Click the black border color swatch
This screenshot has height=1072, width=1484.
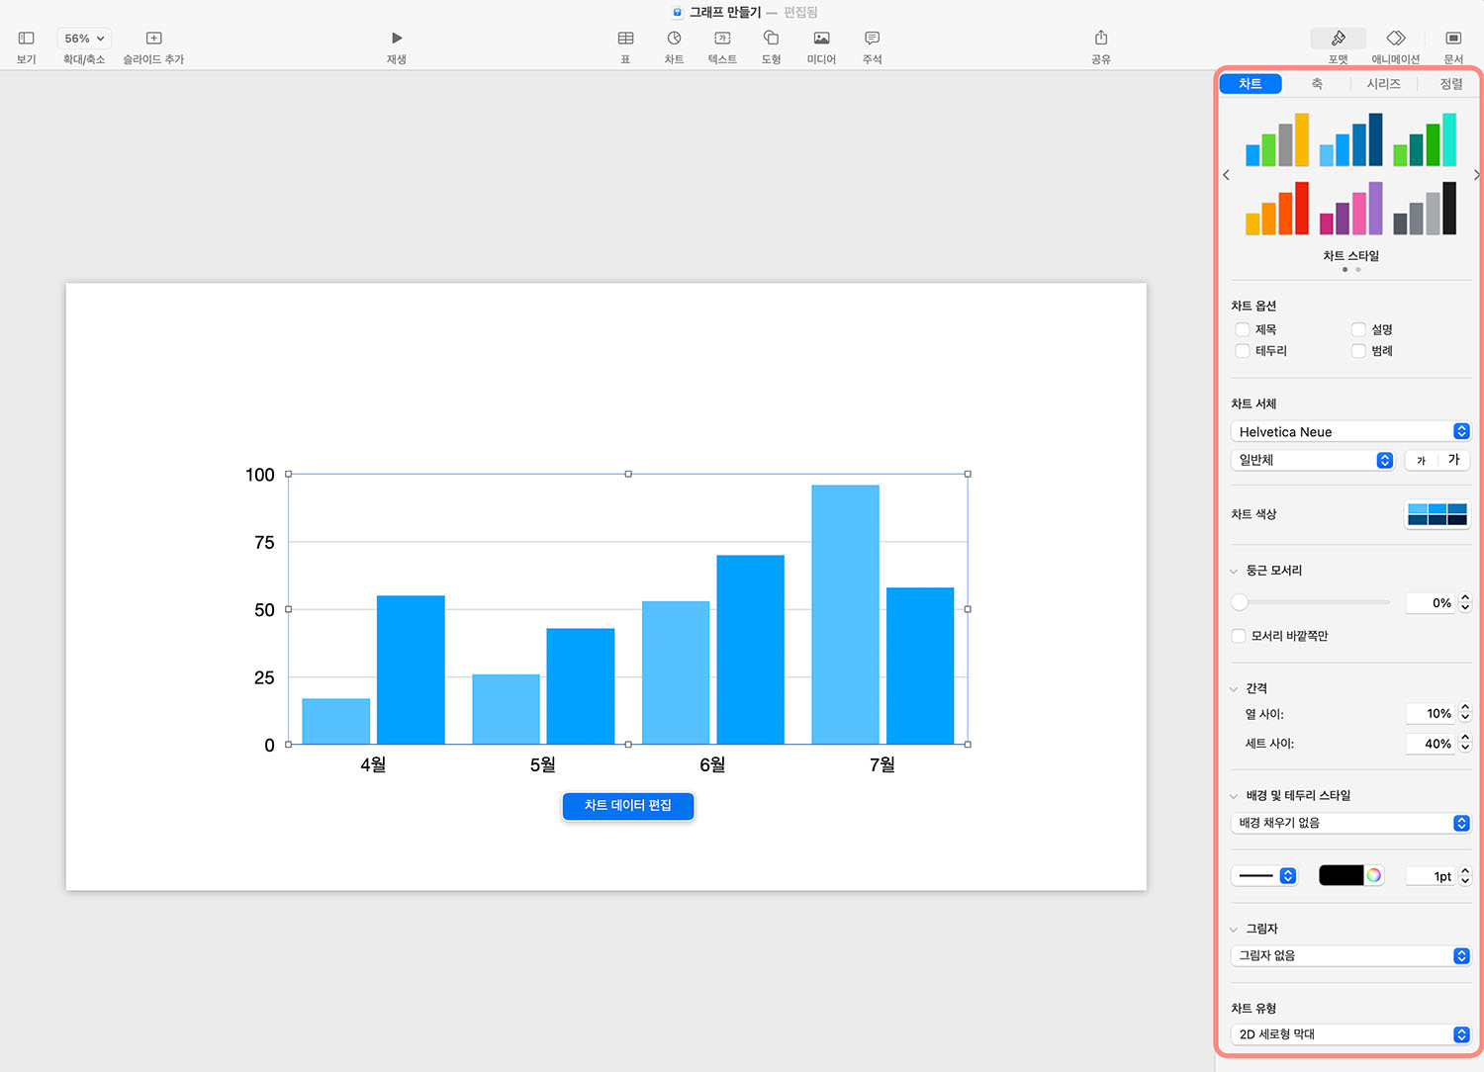point(1342,875)
